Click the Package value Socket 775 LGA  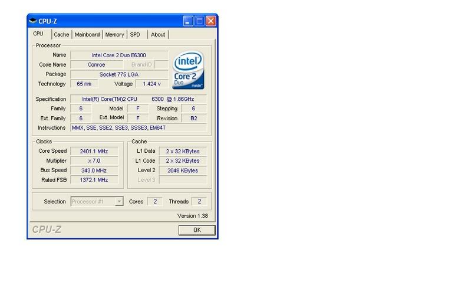coord(119,74)
